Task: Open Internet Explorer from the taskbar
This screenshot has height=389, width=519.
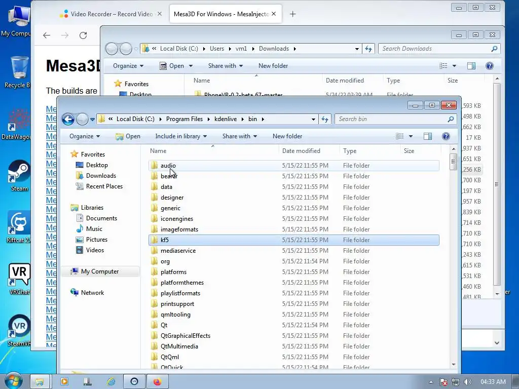Action: pos(111,382)
